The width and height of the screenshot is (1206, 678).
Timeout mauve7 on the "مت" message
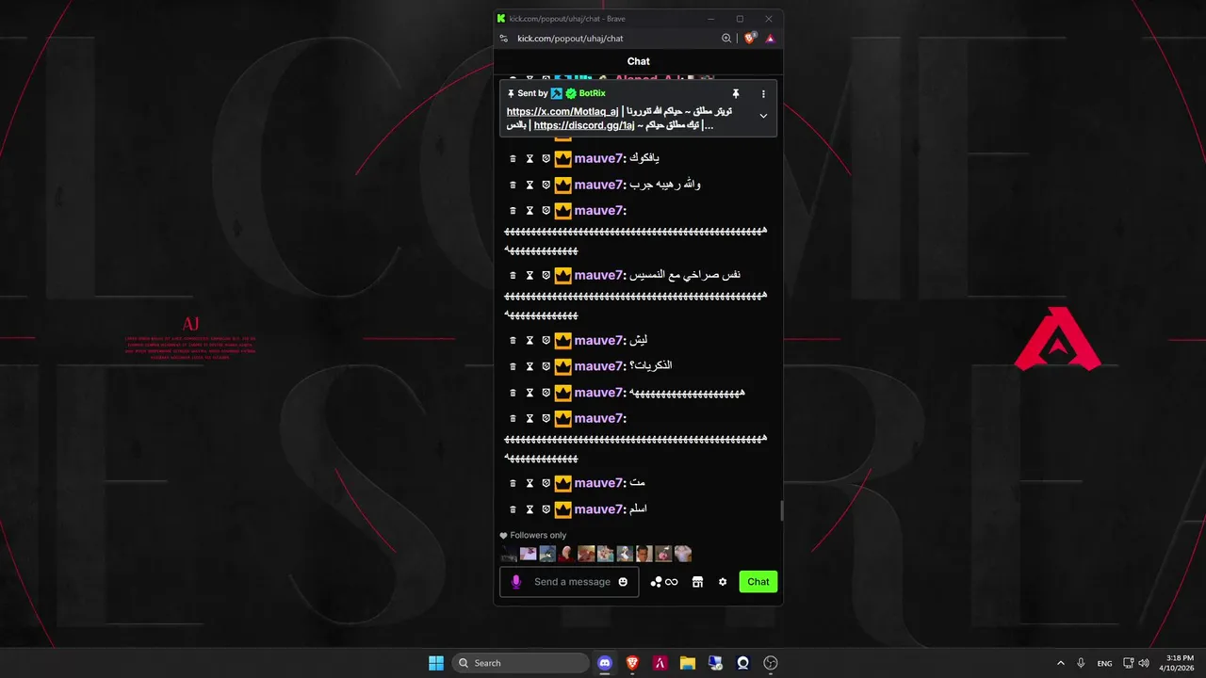click(x=530, y=484)
